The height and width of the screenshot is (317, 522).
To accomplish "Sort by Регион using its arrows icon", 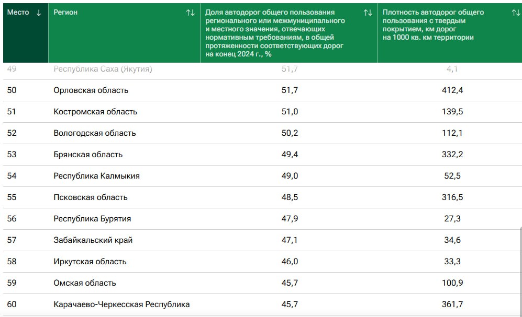I will point(190,13).
